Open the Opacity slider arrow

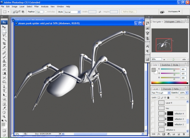coord(187,93)
